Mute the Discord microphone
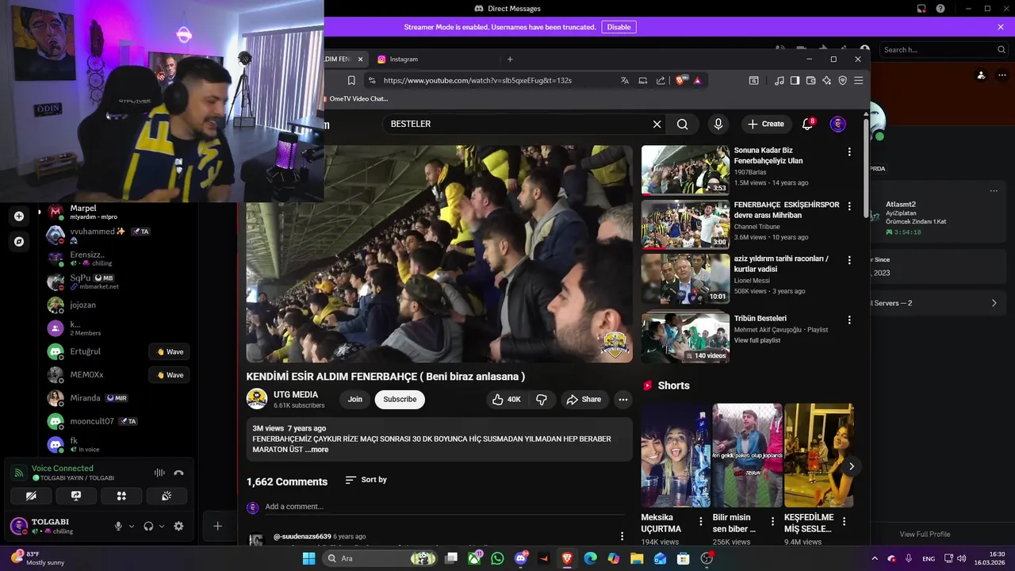This screenshot has width=1015, height=571. click(118, 526)
